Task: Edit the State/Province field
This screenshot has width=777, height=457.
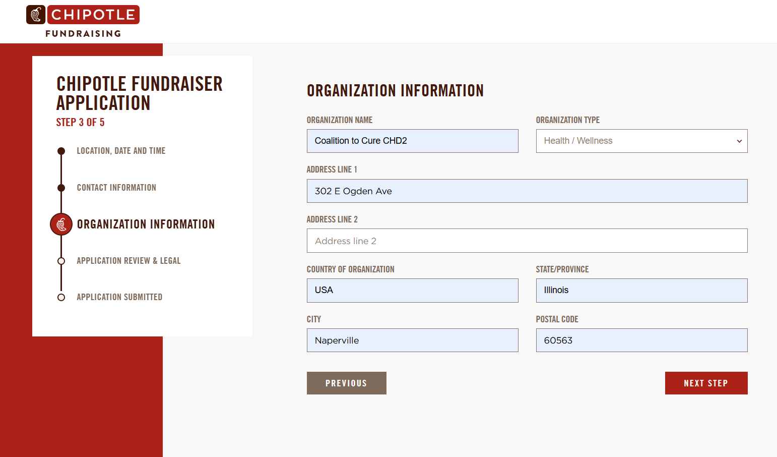Action: 641,291
